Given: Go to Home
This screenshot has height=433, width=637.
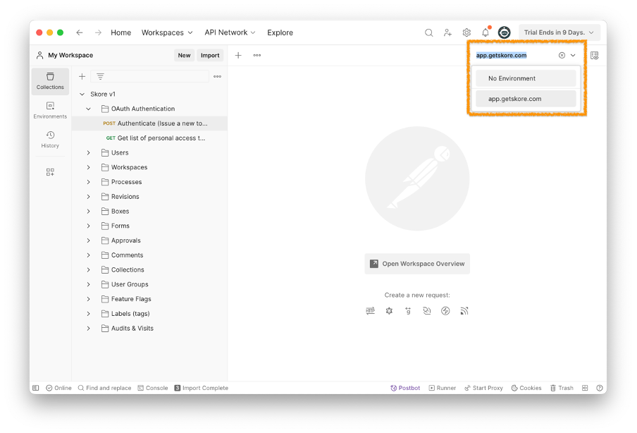Looking at the screenshot, I should [120, 32].
